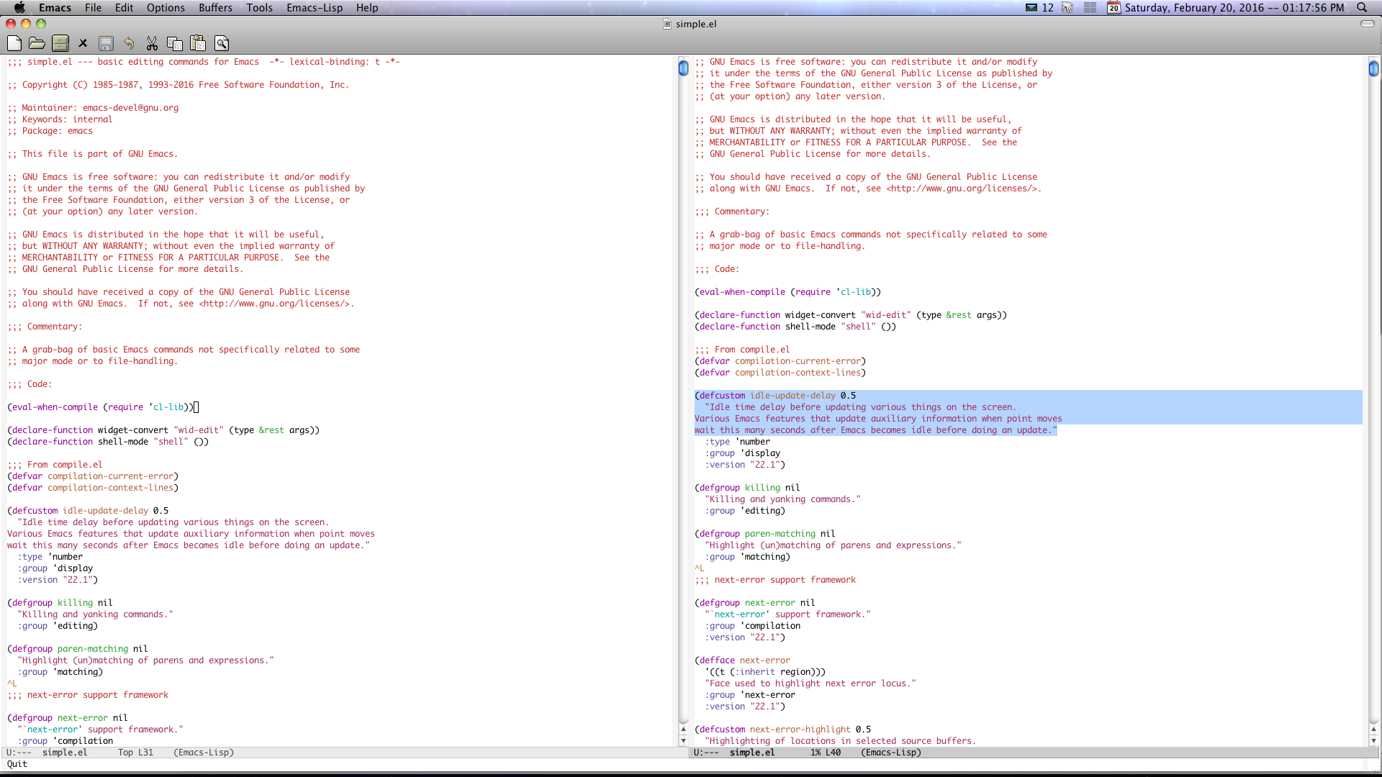Viewport: 1382px width, 777px height.
Task: Click right pane scrollbar thumb
Action: (1373, 68)
